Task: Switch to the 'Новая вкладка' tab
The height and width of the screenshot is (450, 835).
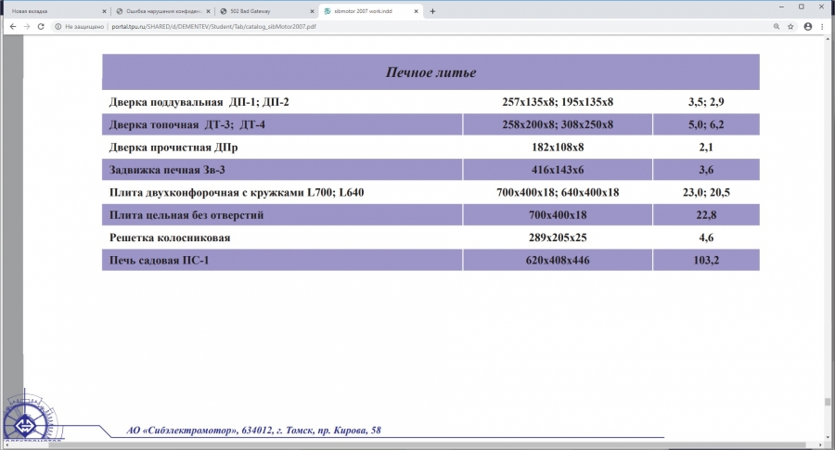Action: (x=51, y=11)
